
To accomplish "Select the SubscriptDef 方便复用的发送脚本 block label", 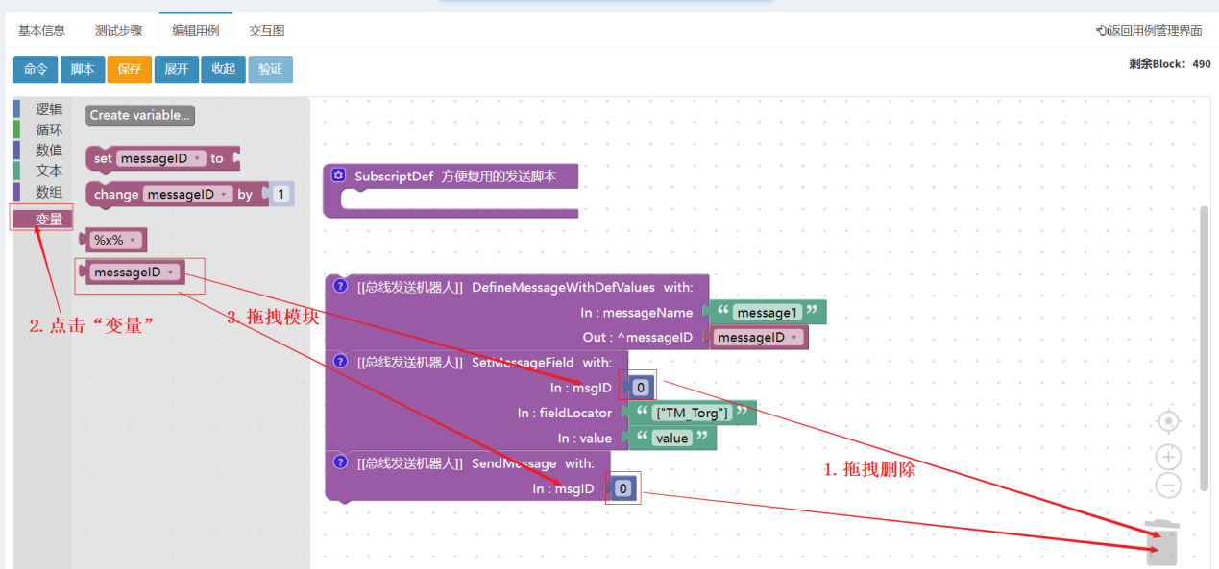I will tap(455, 177).
